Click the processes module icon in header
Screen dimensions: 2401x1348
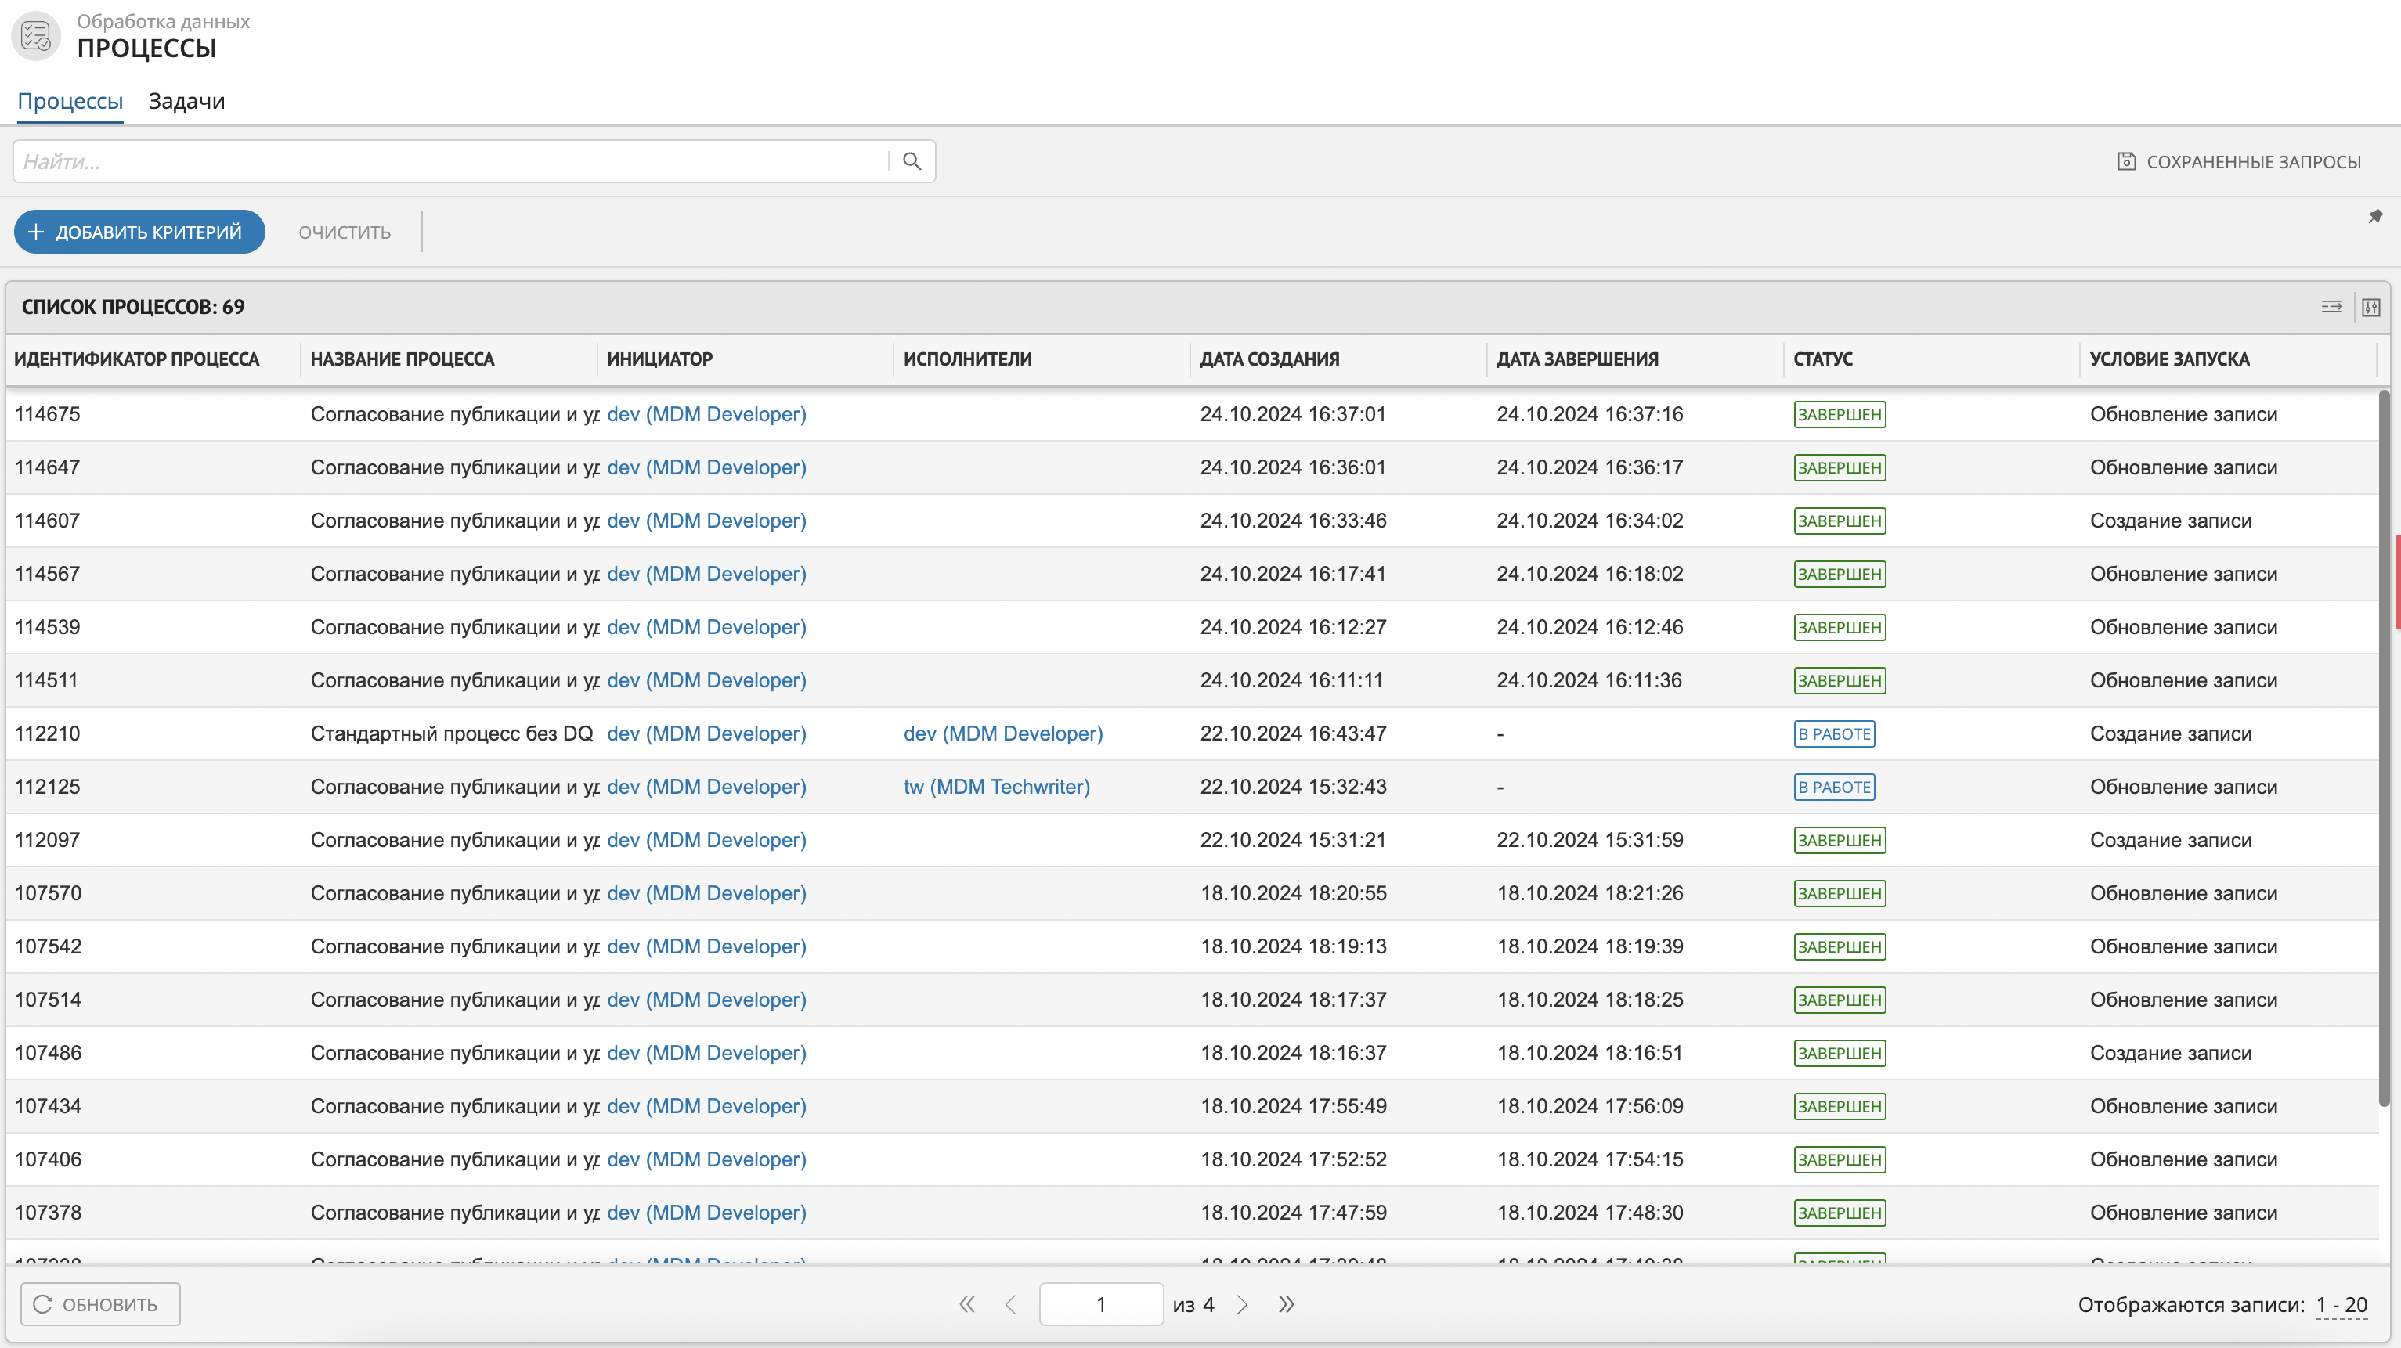(36, 35)
